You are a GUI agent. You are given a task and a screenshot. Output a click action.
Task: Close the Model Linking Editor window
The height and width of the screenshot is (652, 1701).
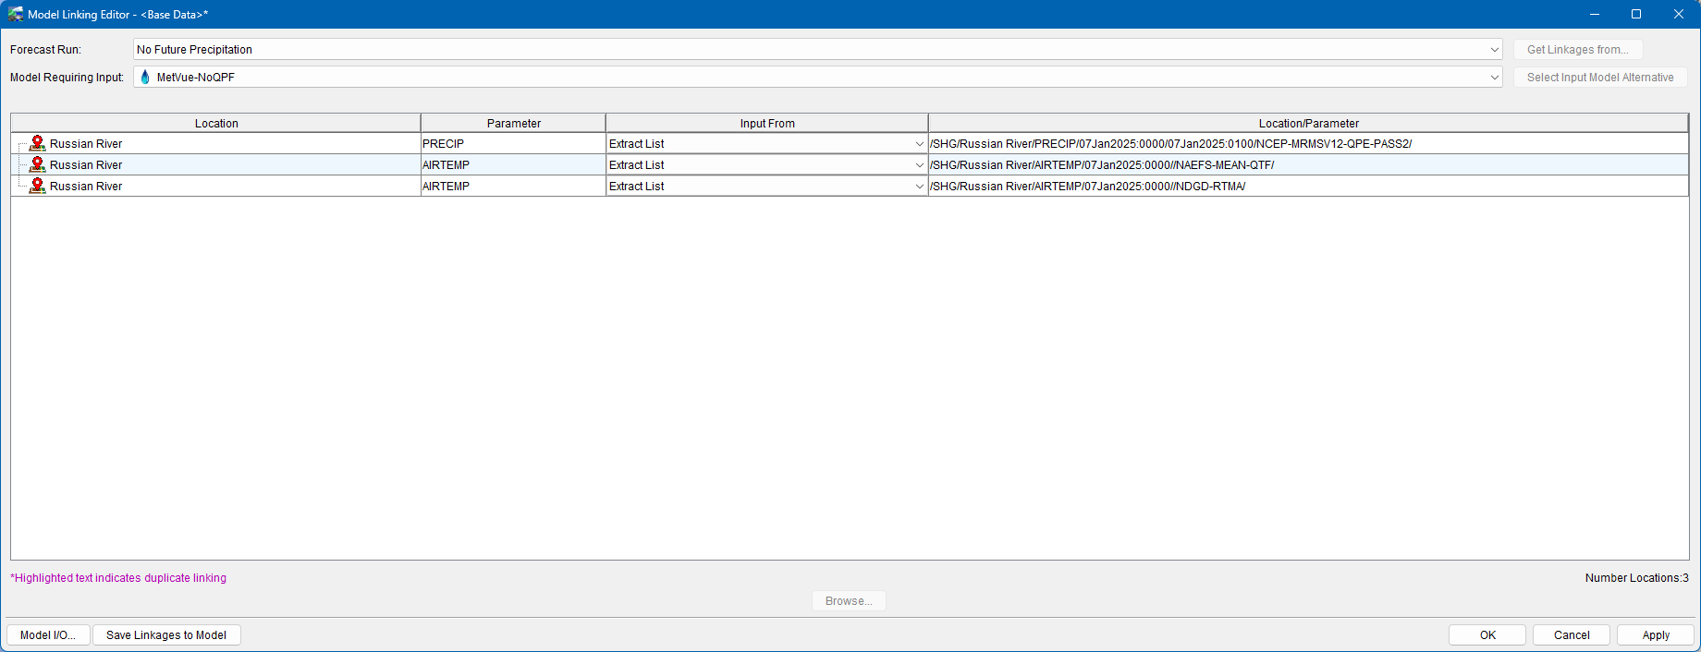tap(1679, 14)
